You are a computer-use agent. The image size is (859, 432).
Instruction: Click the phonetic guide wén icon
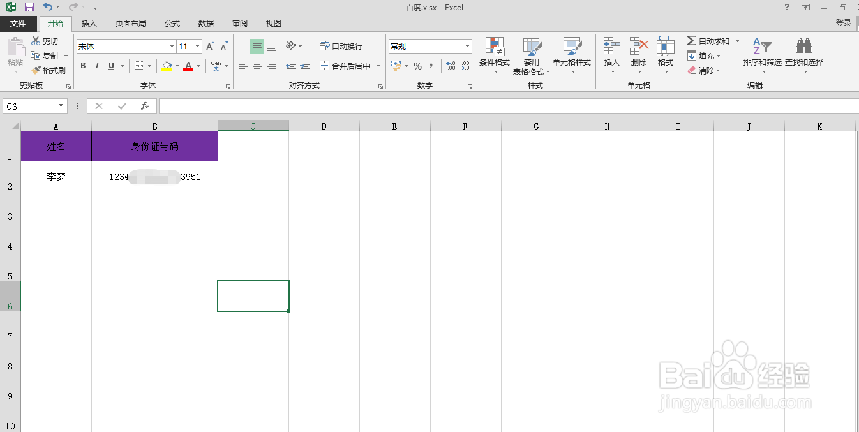coord(216,66)
